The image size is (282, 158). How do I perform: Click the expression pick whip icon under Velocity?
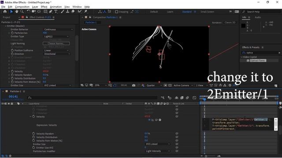pyautogui.click(x=156, y=120)
